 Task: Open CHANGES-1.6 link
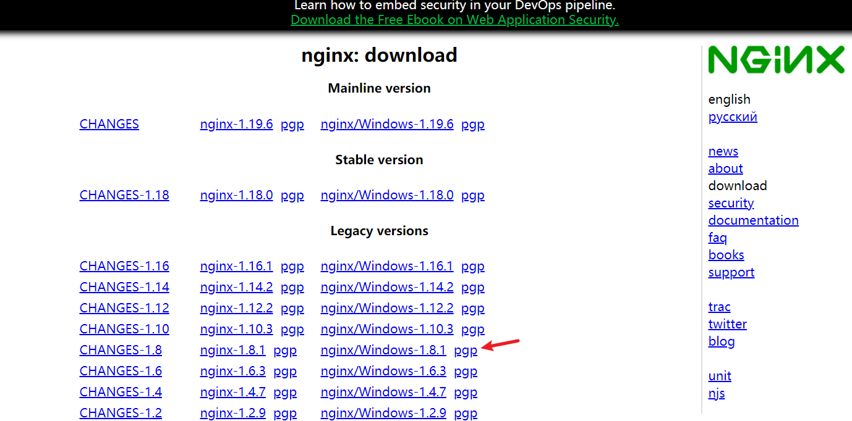[121, 371]
